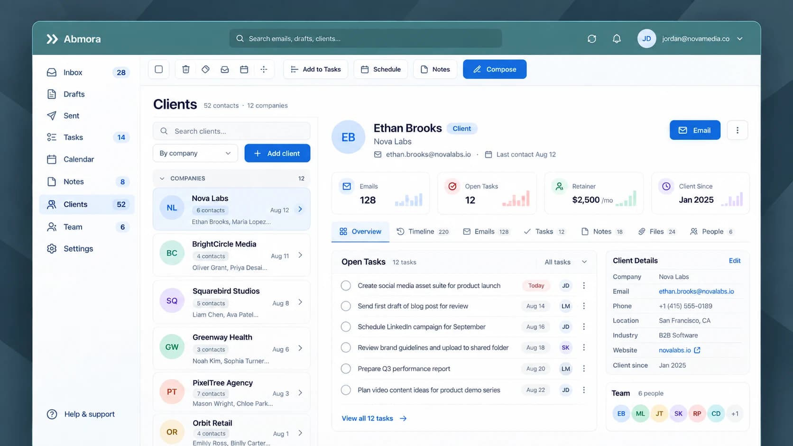The height and width of the screenshot is (446, 793).
Task: Click the JD user avatar
Action: (x=646, y=39)
